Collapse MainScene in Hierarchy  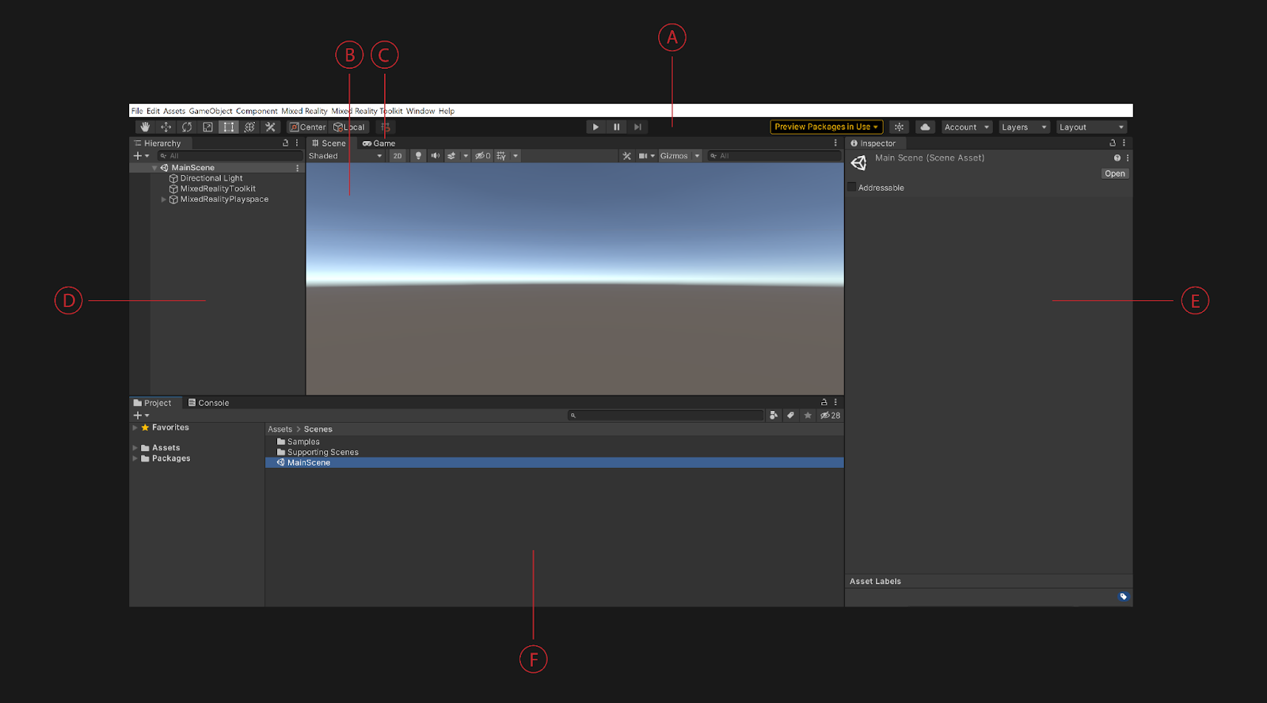[x=154, y=168]
